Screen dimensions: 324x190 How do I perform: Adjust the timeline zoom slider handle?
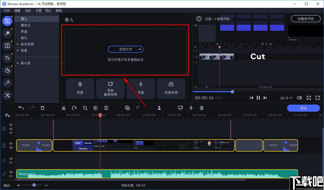(x=34, y=185)
